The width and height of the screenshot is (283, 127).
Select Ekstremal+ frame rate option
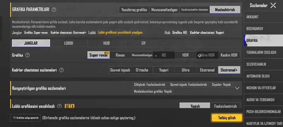pyautogui.click(x=229, y=70)
